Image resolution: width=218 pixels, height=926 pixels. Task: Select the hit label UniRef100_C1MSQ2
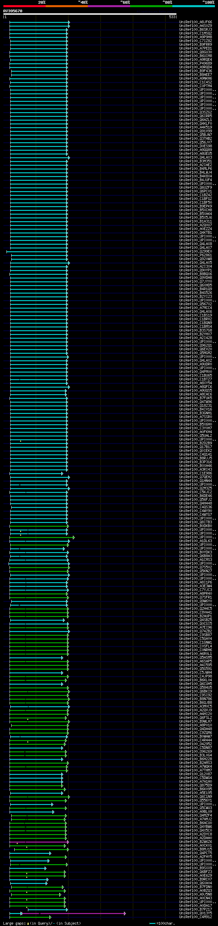tap(196, 33)
